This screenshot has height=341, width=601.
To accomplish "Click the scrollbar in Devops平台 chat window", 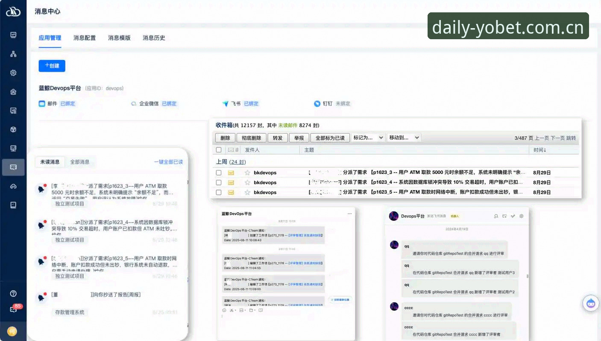I will 528,276.
